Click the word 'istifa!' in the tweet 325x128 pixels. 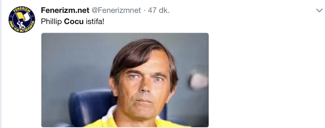click(x=95, y=21)
